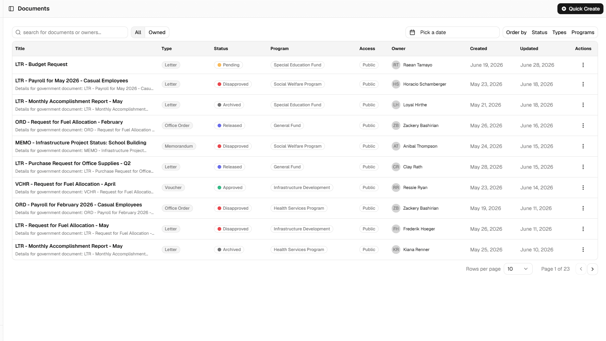Viewport: 606px width, 341px height.
Task: Open the Status filter dropdown
Action: pyautogui.click(x=539, y=32)
